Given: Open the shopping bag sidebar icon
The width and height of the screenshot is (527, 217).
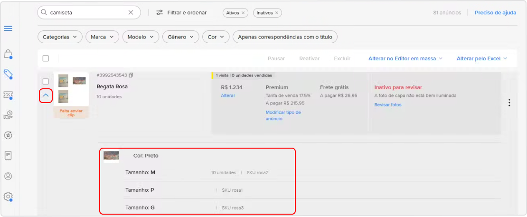Looking at the screenshot, I should 8,54.
